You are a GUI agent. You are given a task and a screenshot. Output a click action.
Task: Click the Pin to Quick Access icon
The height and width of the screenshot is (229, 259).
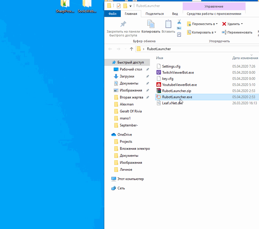tap(123, 24)
